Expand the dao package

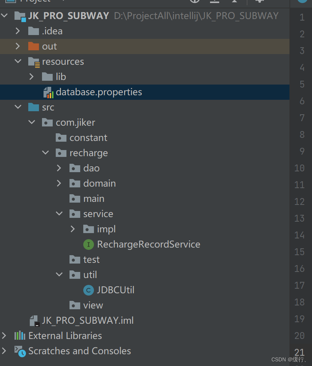coord(59,168)
